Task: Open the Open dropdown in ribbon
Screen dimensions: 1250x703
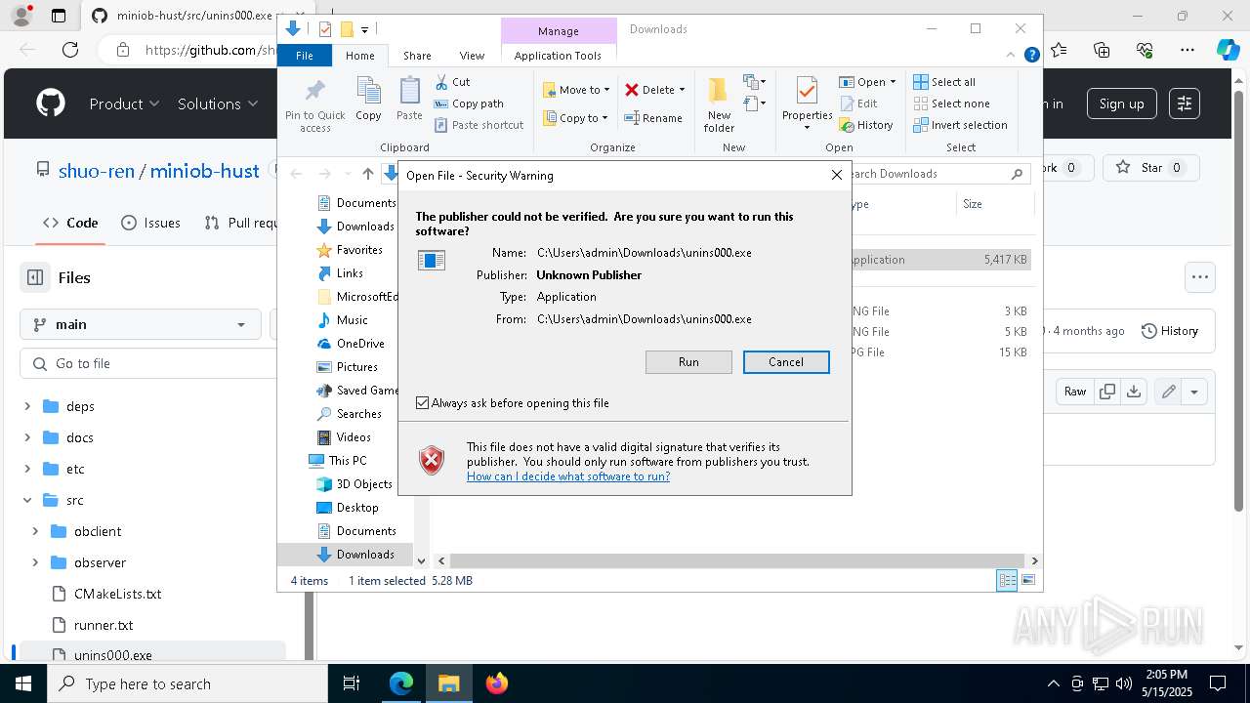Action: click(x=867, y=82)
